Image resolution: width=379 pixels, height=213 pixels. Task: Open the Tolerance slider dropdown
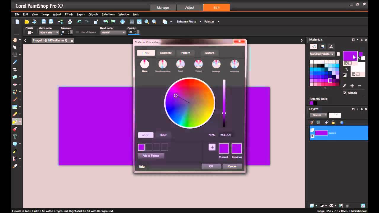tap(71, 33)
